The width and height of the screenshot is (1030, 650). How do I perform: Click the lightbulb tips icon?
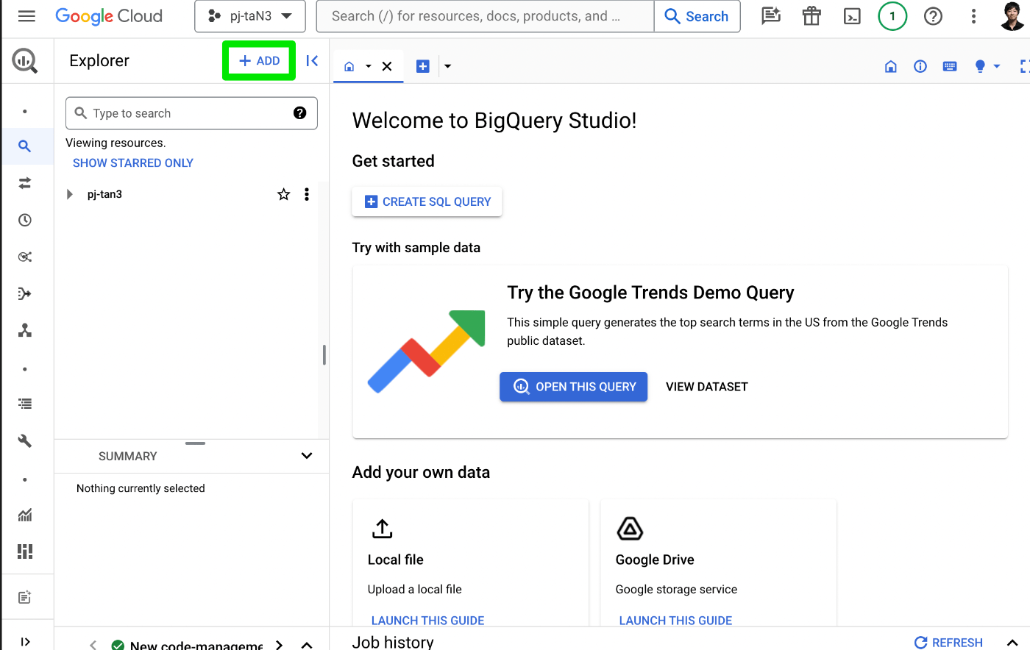[980, 66]
